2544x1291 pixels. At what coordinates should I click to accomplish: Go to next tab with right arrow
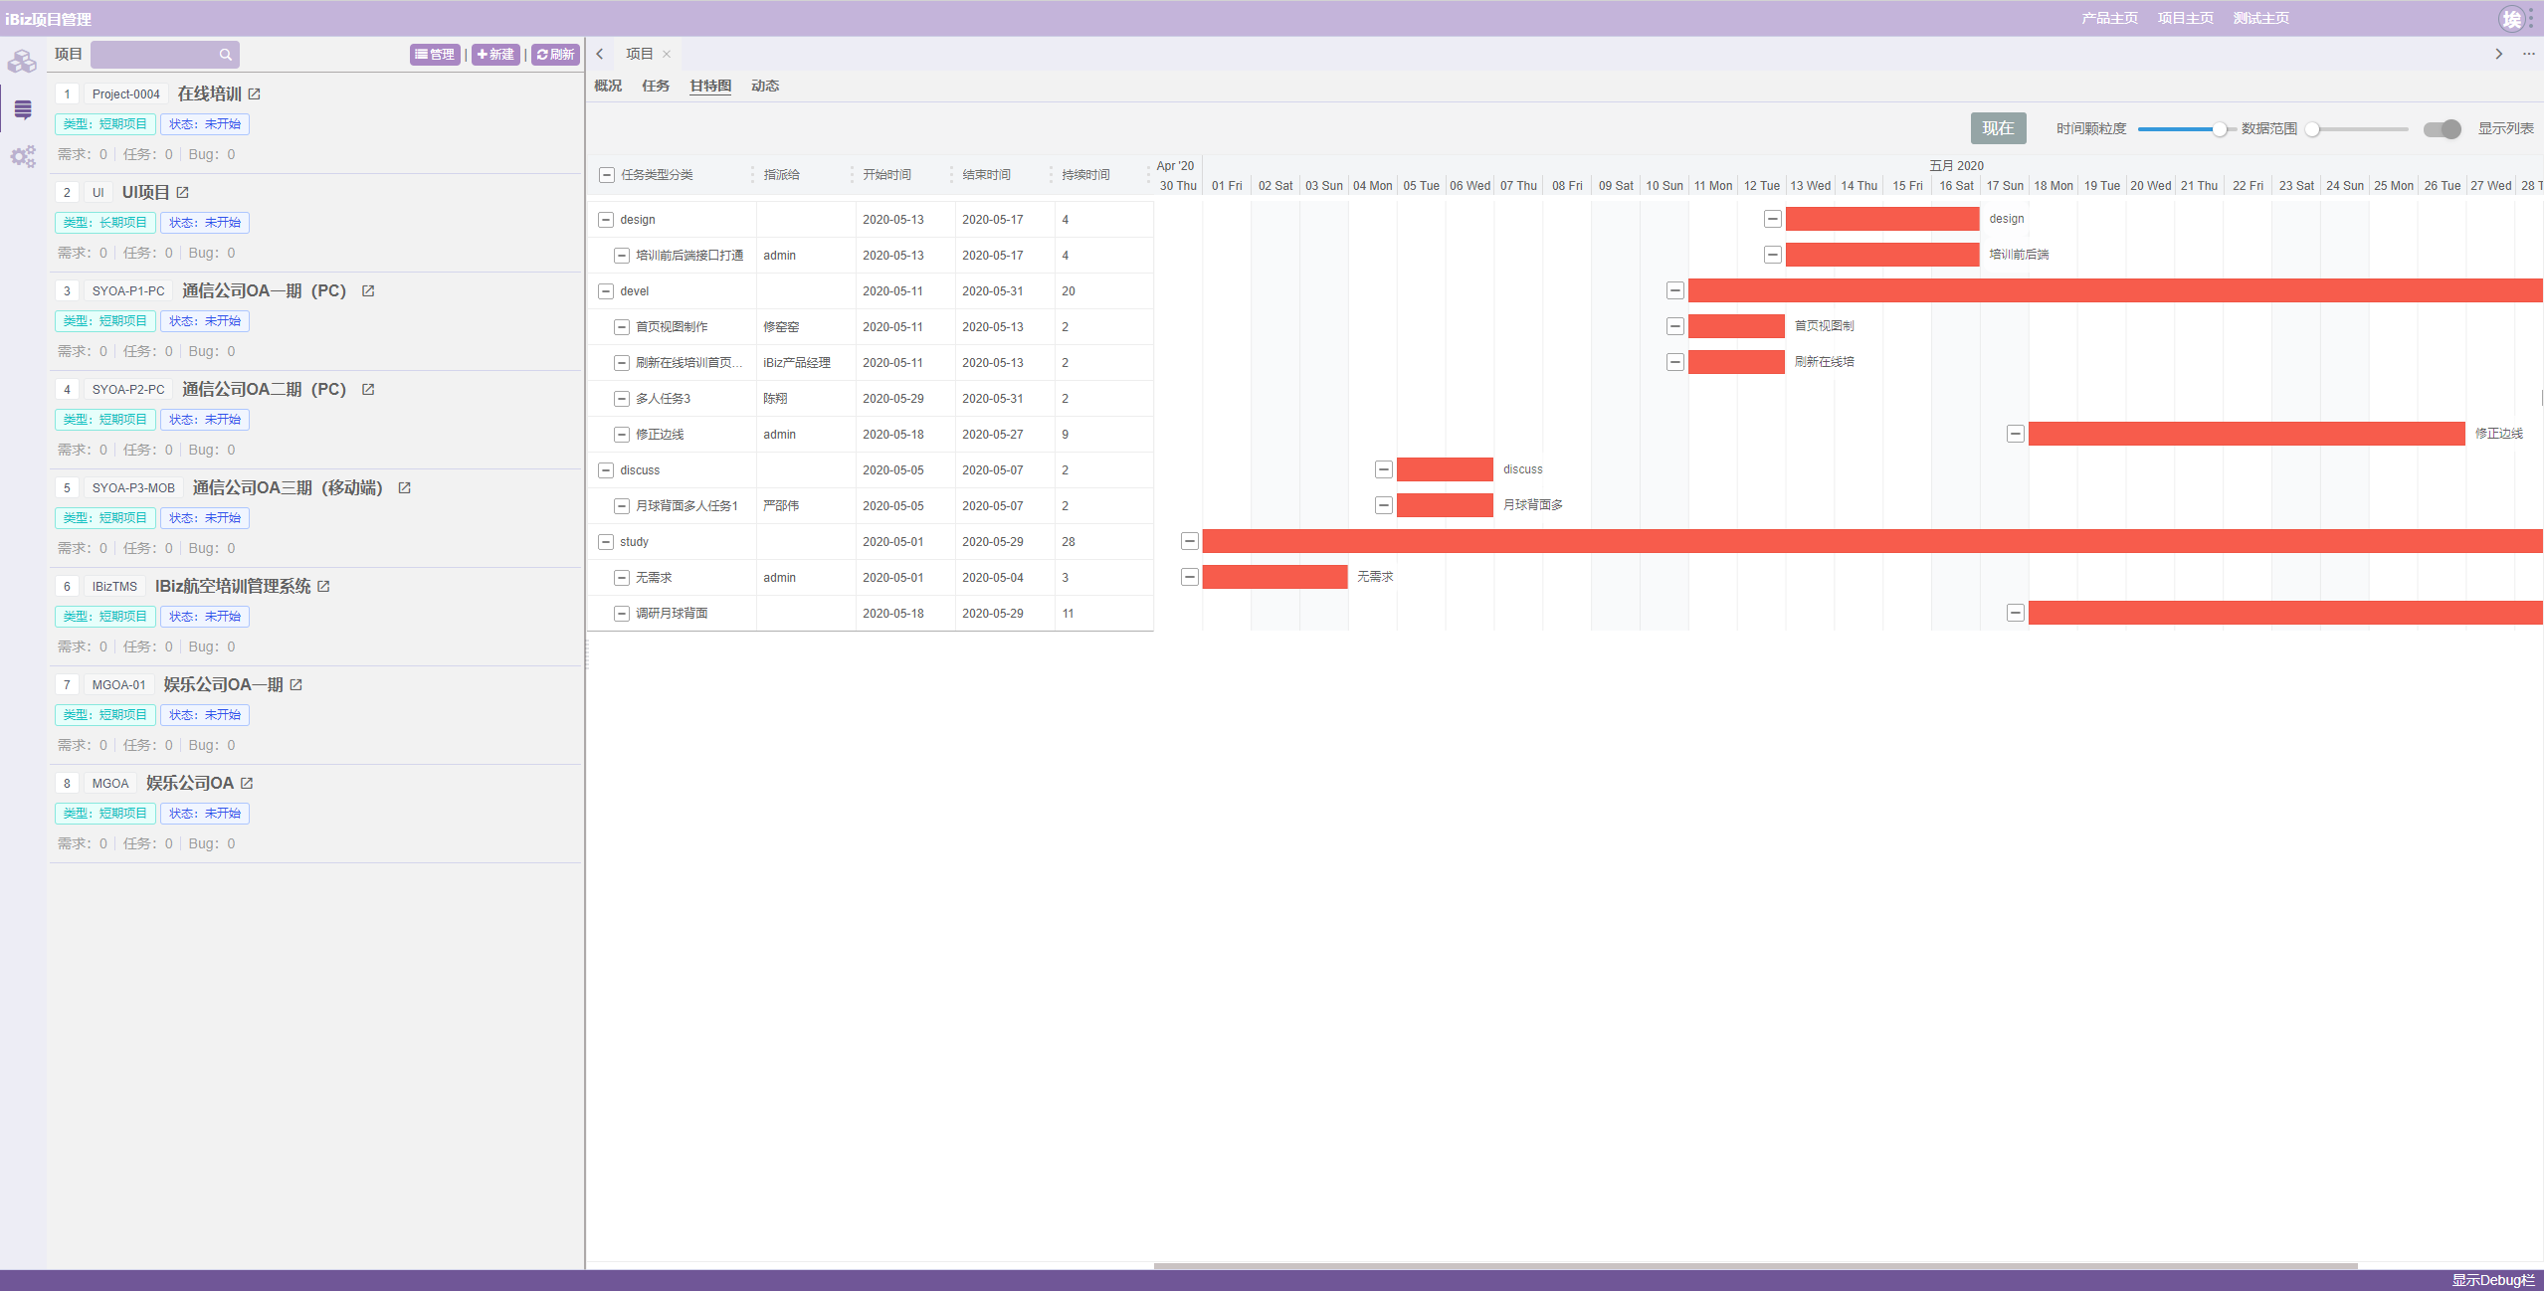[2498, 55]
